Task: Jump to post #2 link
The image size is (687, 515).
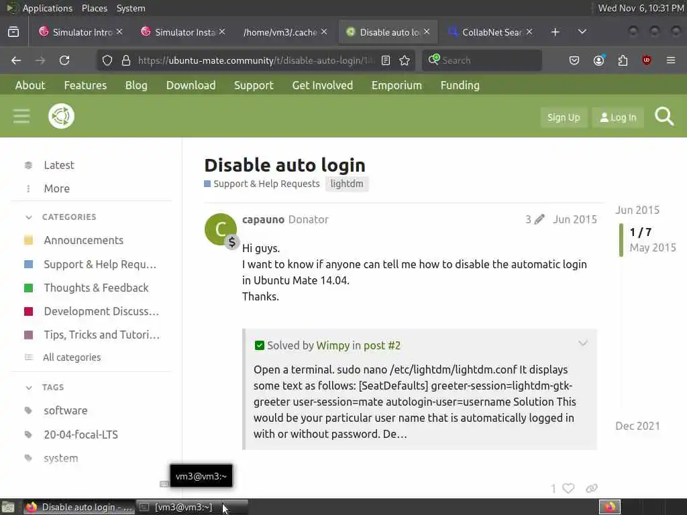Action: tap(382, 345)
